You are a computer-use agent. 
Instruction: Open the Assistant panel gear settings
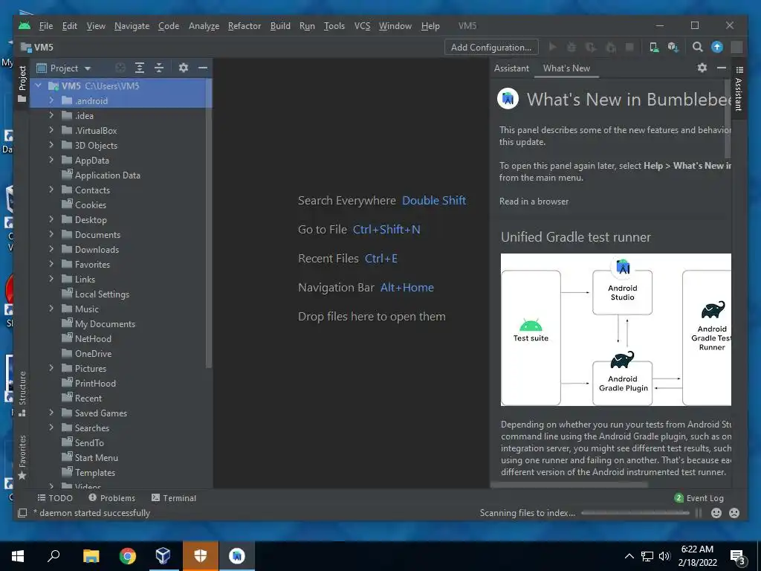pyautogui.click(x=702, y=68)
